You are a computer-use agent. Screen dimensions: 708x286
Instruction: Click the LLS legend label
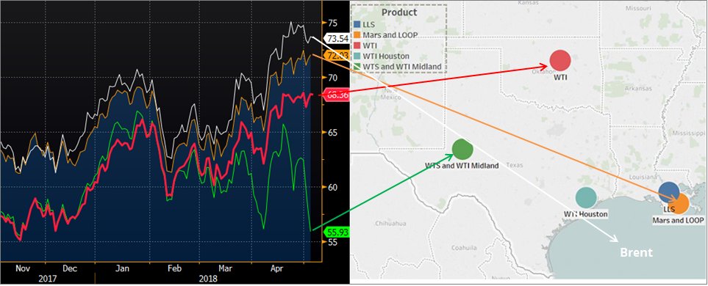(369, 24)
